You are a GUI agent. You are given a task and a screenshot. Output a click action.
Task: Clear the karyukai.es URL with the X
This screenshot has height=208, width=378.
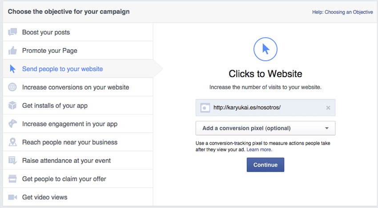click(x=328, y=108)
